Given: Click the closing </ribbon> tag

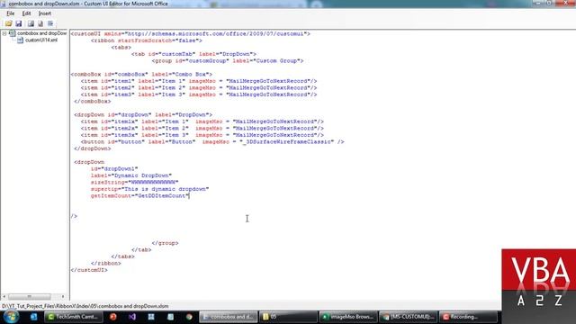Looking at the screenshot, I should pos(106,264).
